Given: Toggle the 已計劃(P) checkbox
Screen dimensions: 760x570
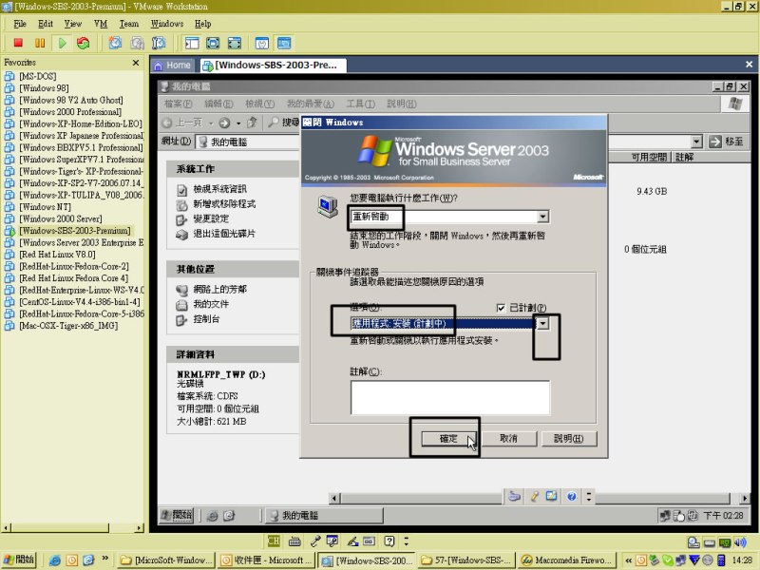Looking at the screenshot, I should click(501, 308).
